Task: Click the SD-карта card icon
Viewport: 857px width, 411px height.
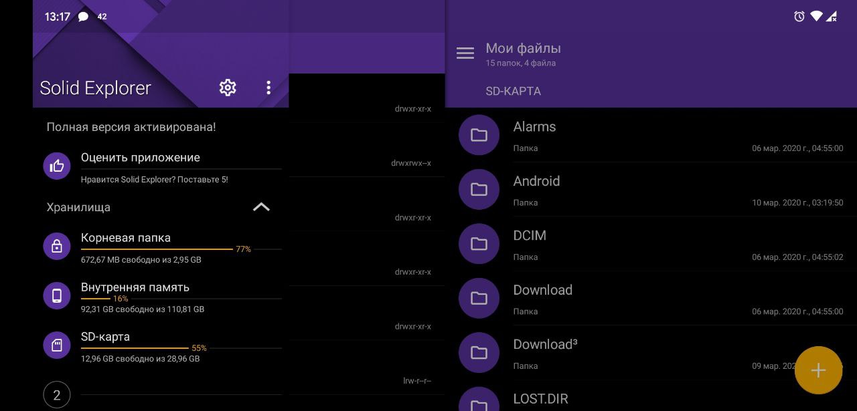Action: point(57,345)
